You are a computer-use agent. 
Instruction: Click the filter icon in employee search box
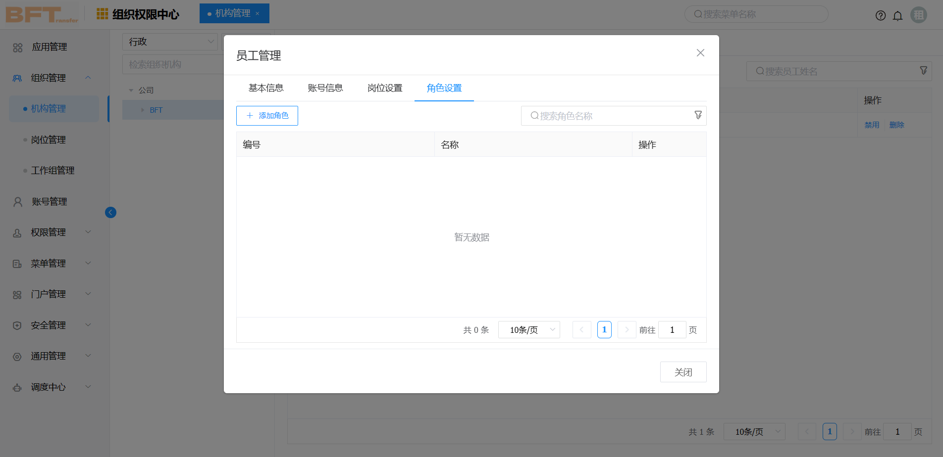(x=923, y=71)
